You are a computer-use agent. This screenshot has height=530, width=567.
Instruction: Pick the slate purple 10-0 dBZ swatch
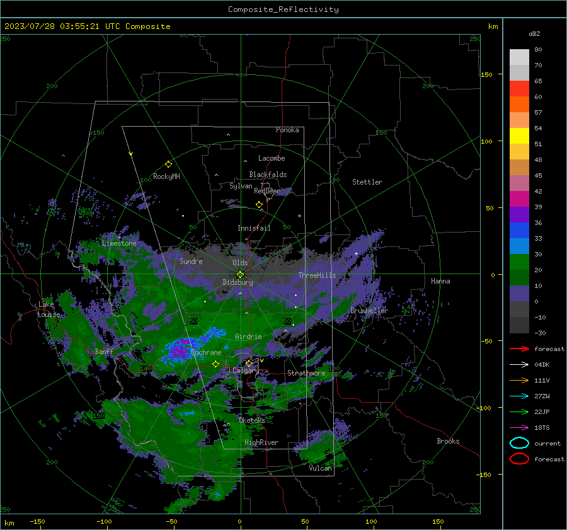pyautogui.click(x=519, y=294)
